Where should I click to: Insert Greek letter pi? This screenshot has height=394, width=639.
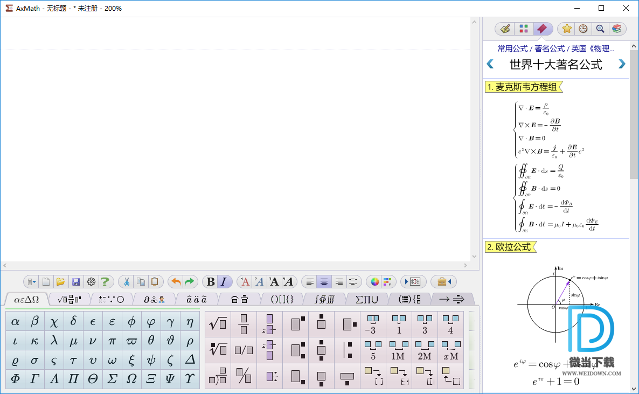112,341
